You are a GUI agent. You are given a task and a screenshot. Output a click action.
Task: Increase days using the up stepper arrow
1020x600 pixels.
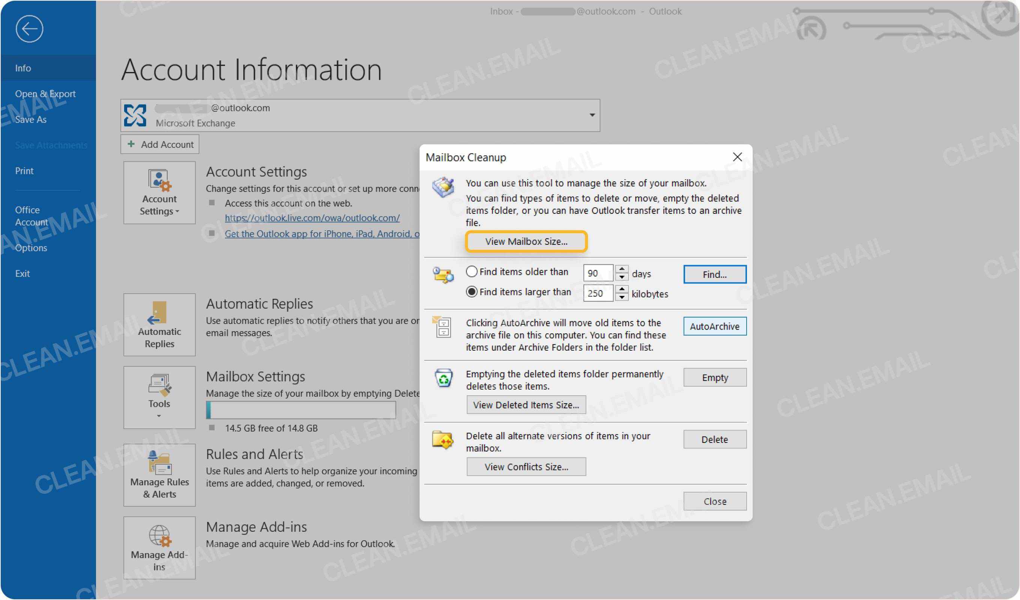click(622, 268)
